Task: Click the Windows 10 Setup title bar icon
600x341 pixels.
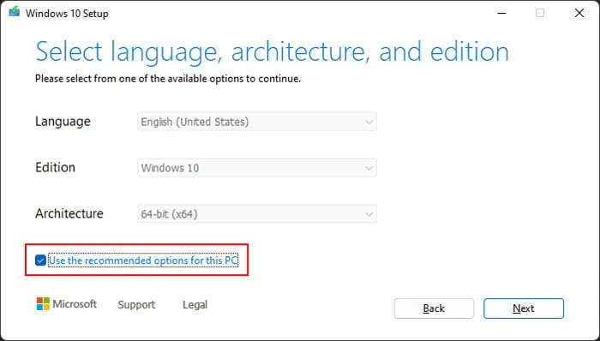Action: tap(15, 12)
